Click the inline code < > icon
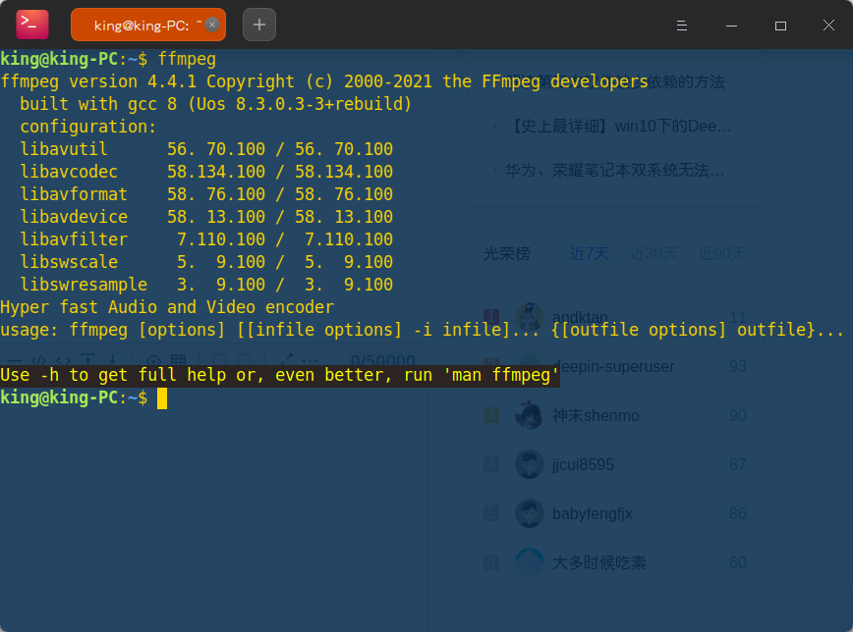 63,358
